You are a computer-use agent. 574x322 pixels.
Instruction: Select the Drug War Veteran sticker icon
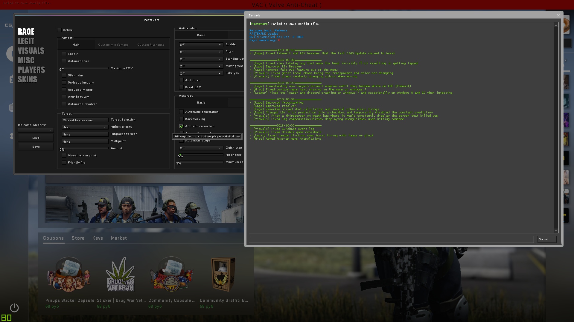tap(121, 275)
